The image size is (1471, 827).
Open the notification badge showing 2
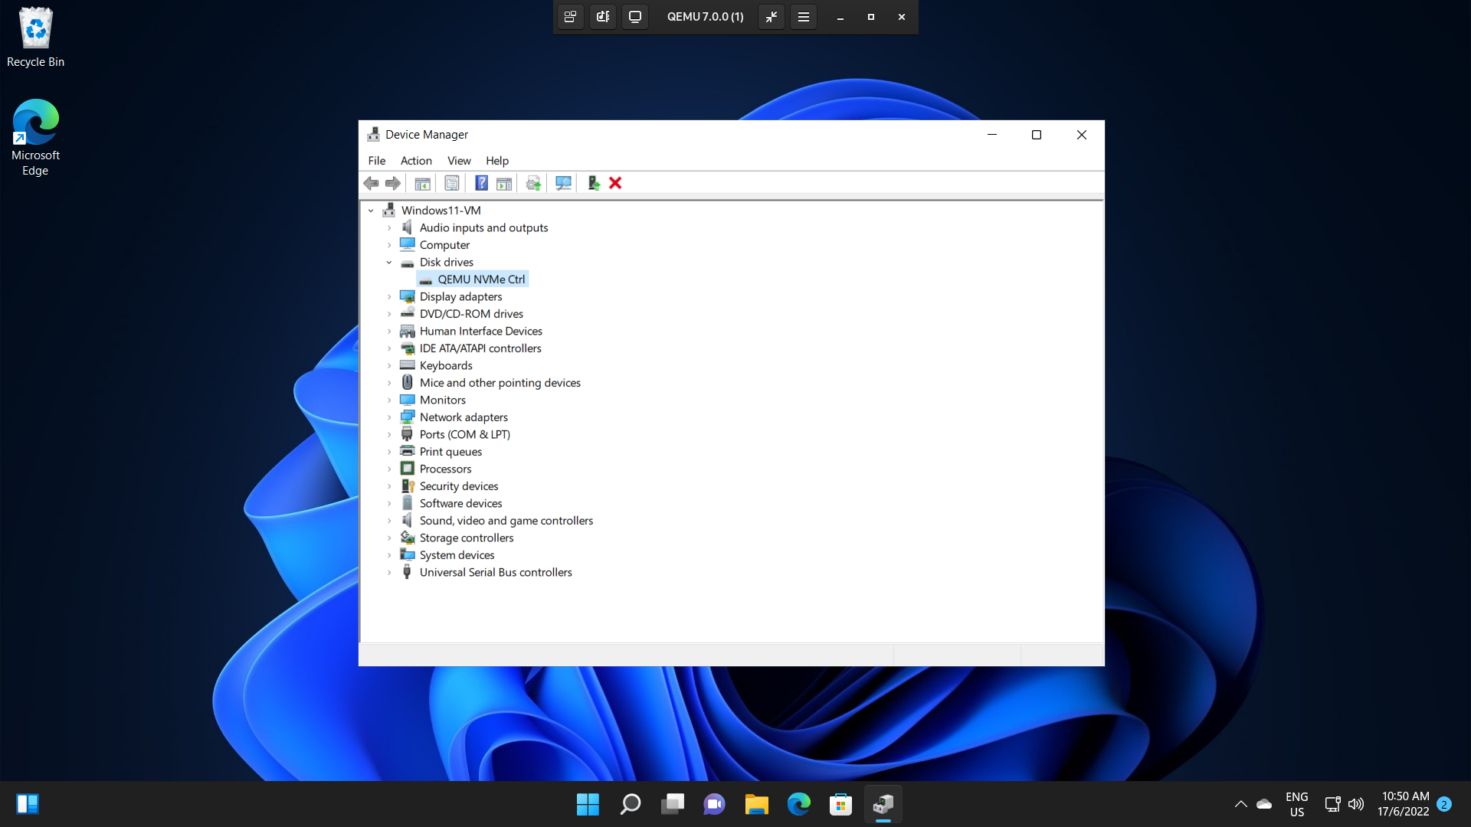(x=1444, y=804)
